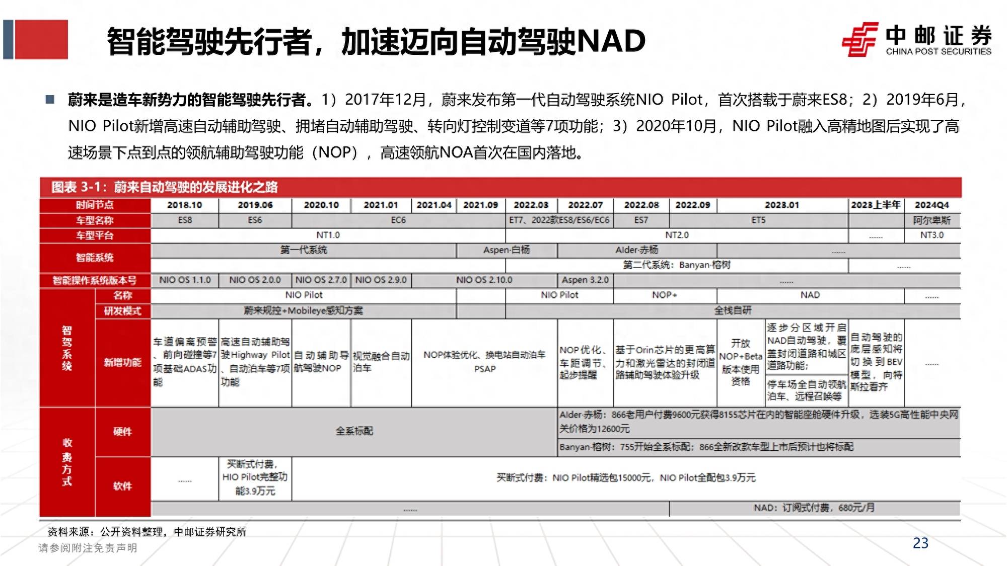Select the 2022.03 date cell
The height and width of the screenshot is (566, 1007).
[531, 205]
